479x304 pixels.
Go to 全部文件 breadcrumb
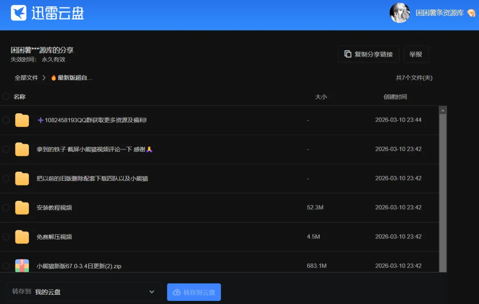pos(26,78)
